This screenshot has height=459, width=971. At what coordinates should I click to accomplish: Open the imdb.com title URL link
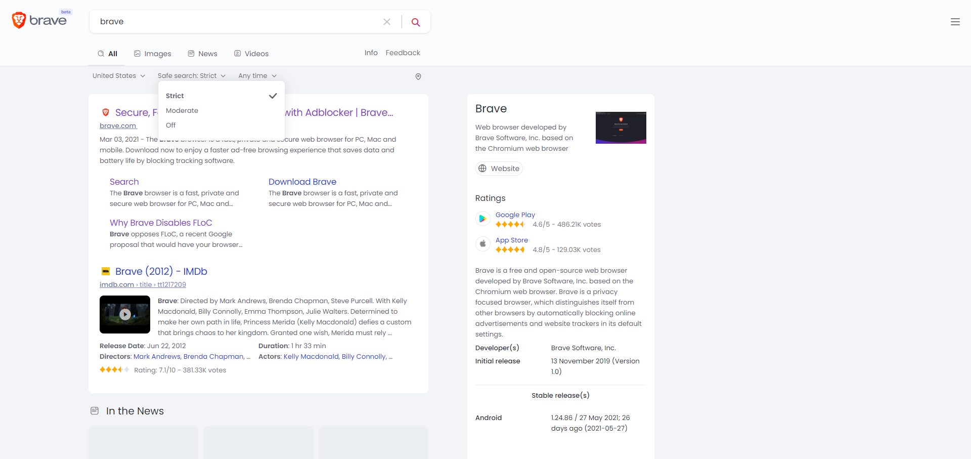click(x=143, y=284)
